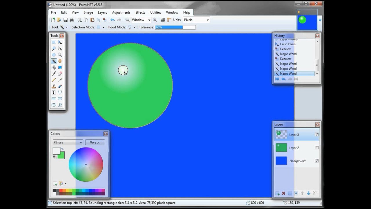Viewport: 371px width, 209px height.
Task: Click the Deselect toolbar icon
Action: point(104,20)
